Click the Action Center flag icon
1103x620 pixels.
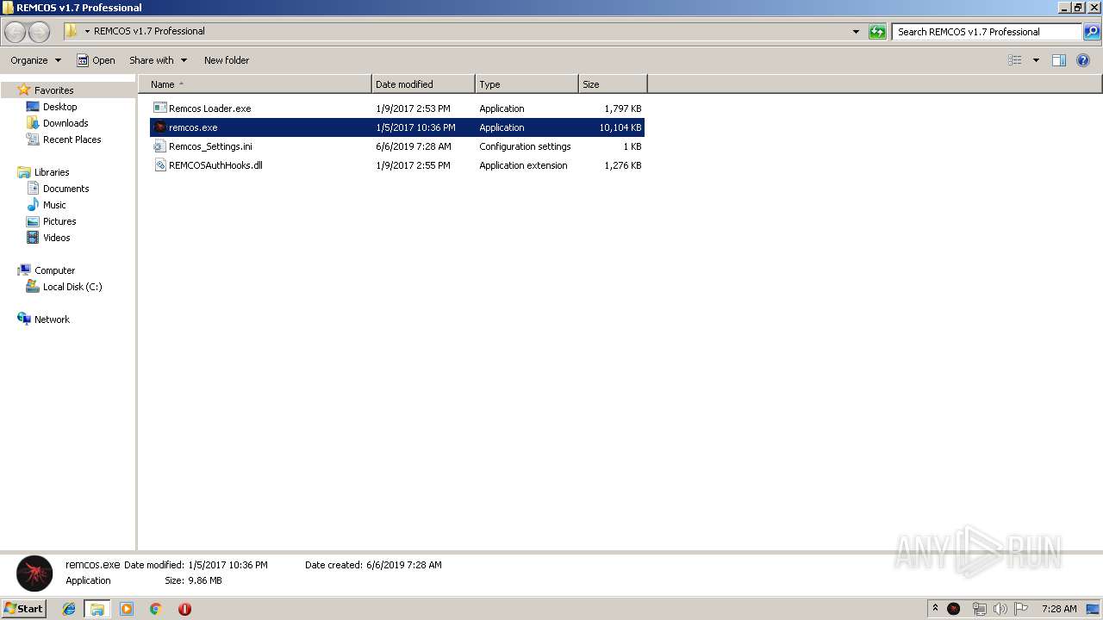pyautogui.click(x=1020, y=609)
